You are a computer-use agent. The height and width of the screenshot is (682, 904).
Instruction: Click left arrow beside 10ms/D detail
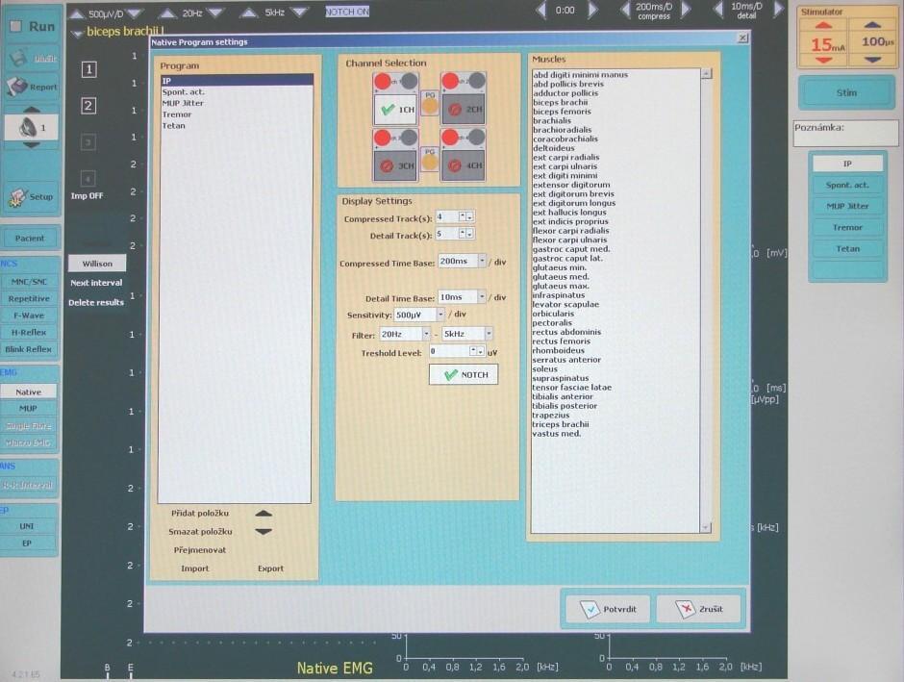(x=718, y=10)
